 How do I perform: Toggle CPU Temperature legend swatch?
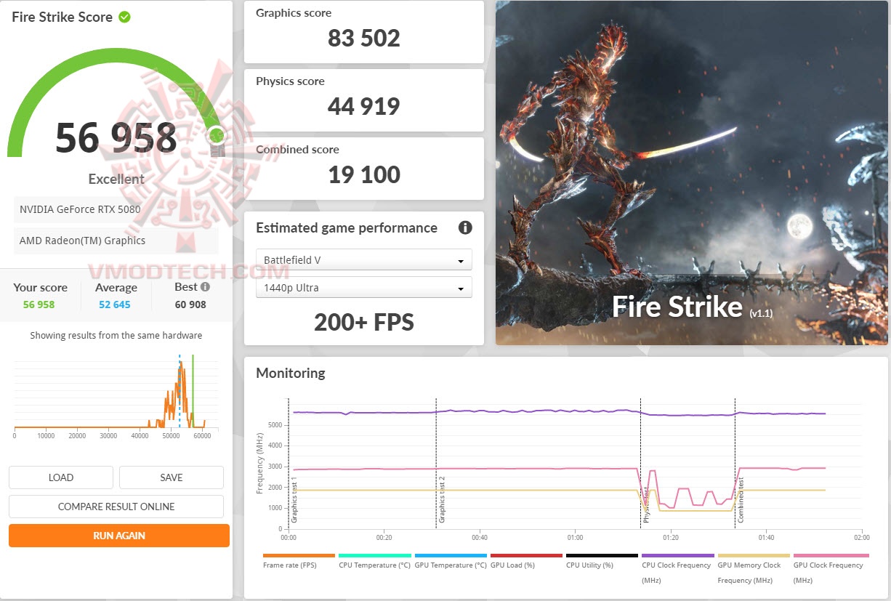click(374, 555)
